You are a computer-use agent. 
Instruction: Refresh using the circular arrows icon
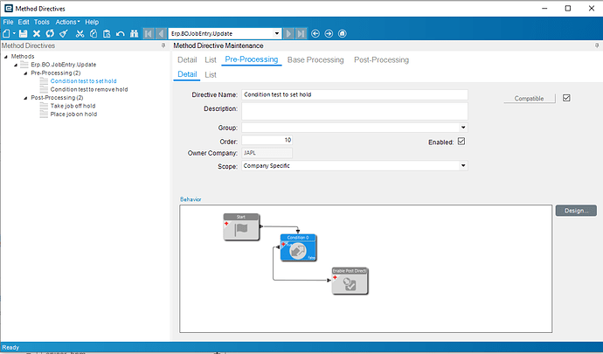50,33
